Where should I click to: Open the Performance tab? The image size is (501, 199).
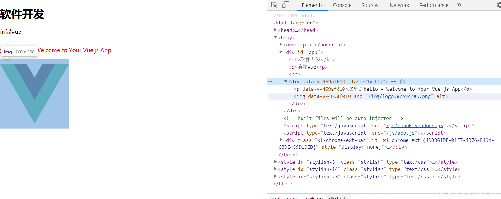tap(434, 5)
